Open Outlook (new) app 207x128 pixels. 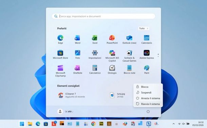129,39
